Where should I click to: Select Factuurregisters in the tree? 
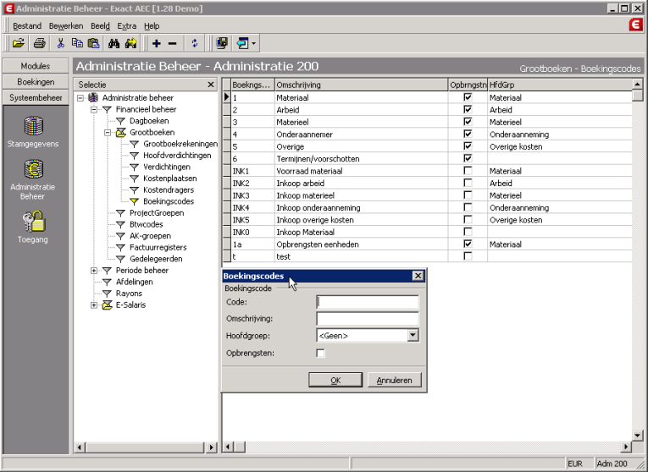(x=158, y=248)
